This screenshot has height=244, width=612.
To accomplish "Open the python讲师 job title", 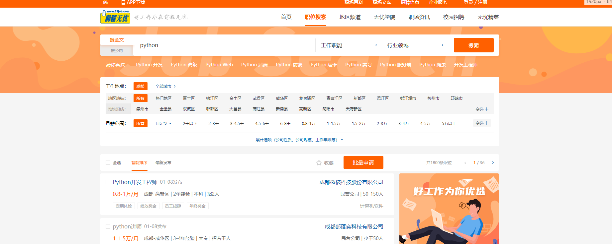I will click(127, 226).
